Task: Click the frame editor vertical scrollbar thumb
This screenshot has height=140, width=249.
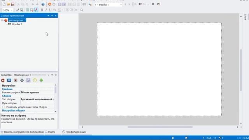Action: click(241, 70)
